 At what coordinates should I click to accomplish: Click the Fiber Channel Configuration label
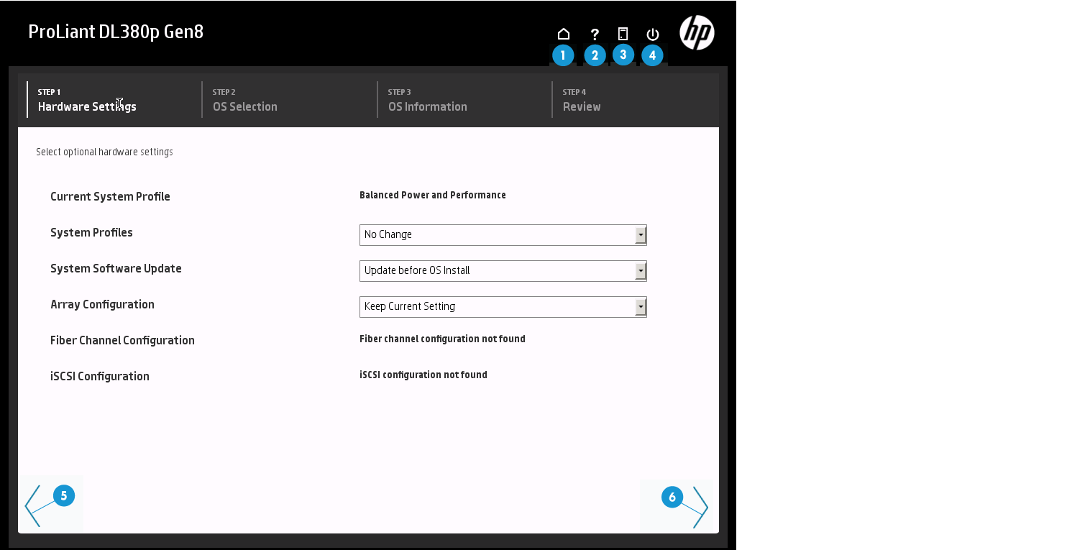pyautogui.click(x=122, y=340)
